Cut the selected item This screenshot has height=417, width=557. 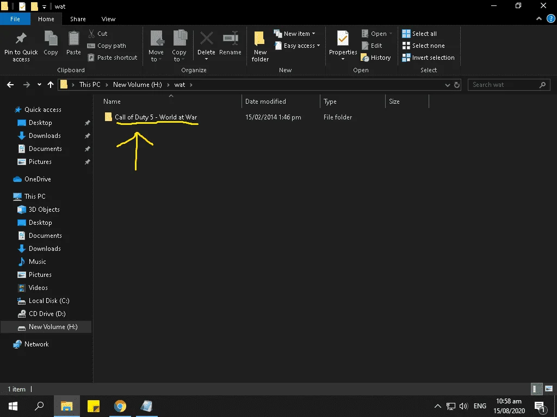(98, 34)
